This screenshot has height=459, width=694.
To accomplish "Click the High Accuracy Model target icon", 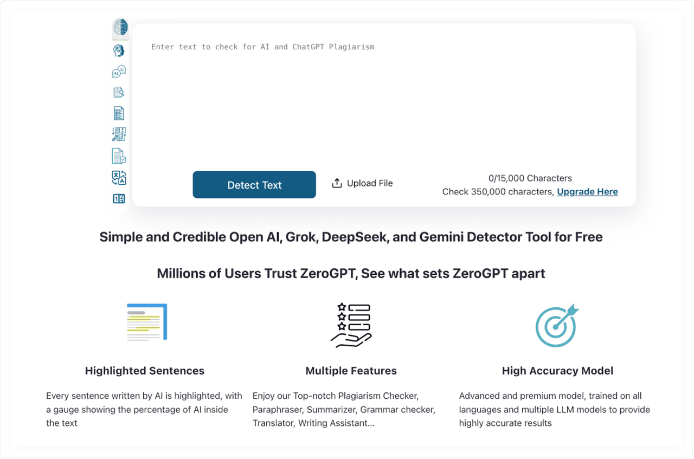I will 557,326.
